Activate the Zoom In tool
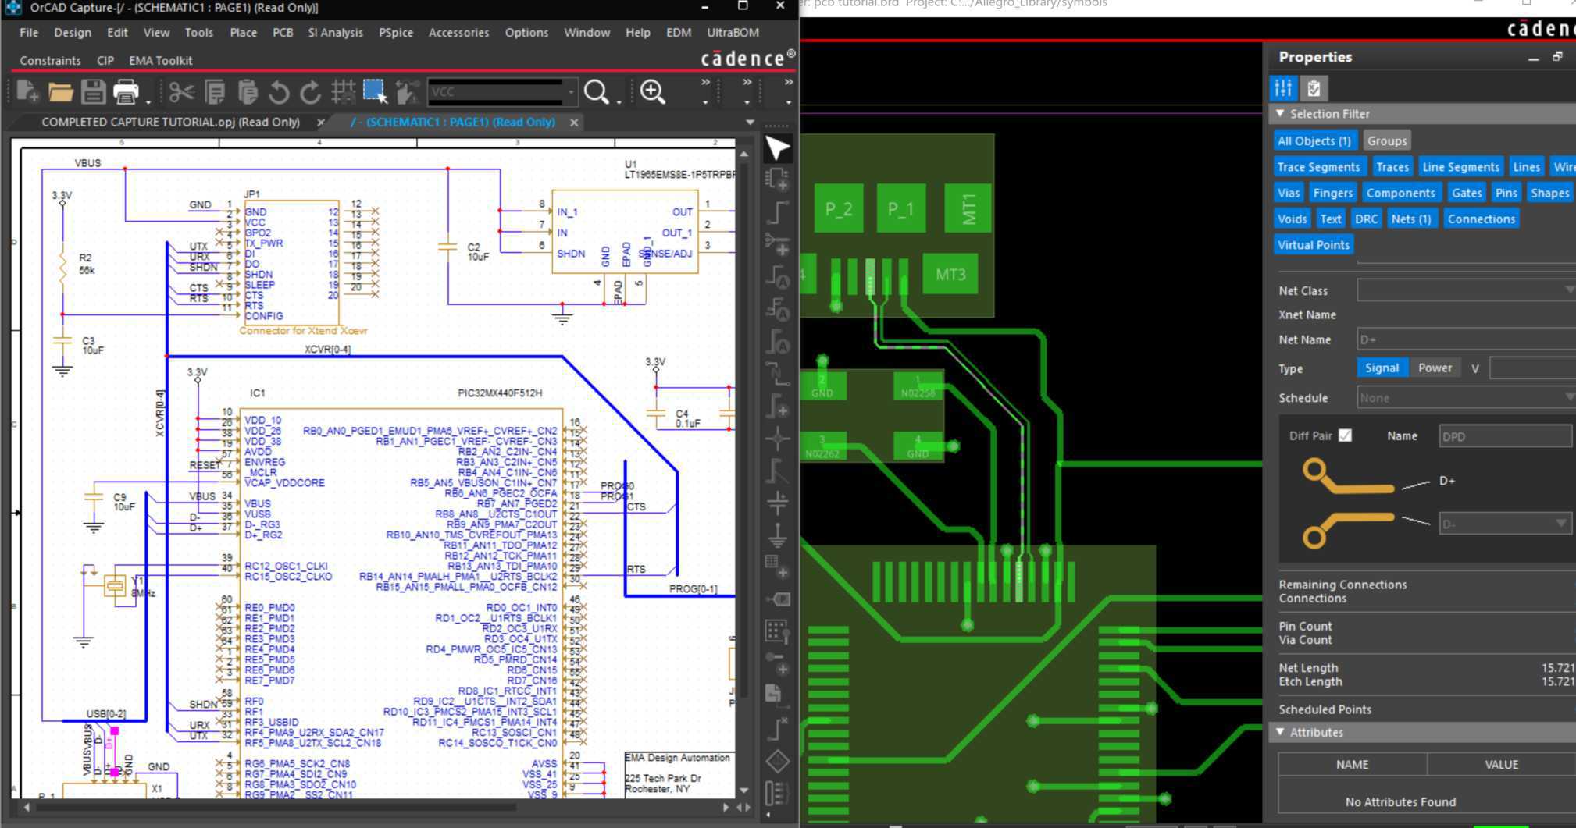The image size is (1576, 828). pos(652,91)
